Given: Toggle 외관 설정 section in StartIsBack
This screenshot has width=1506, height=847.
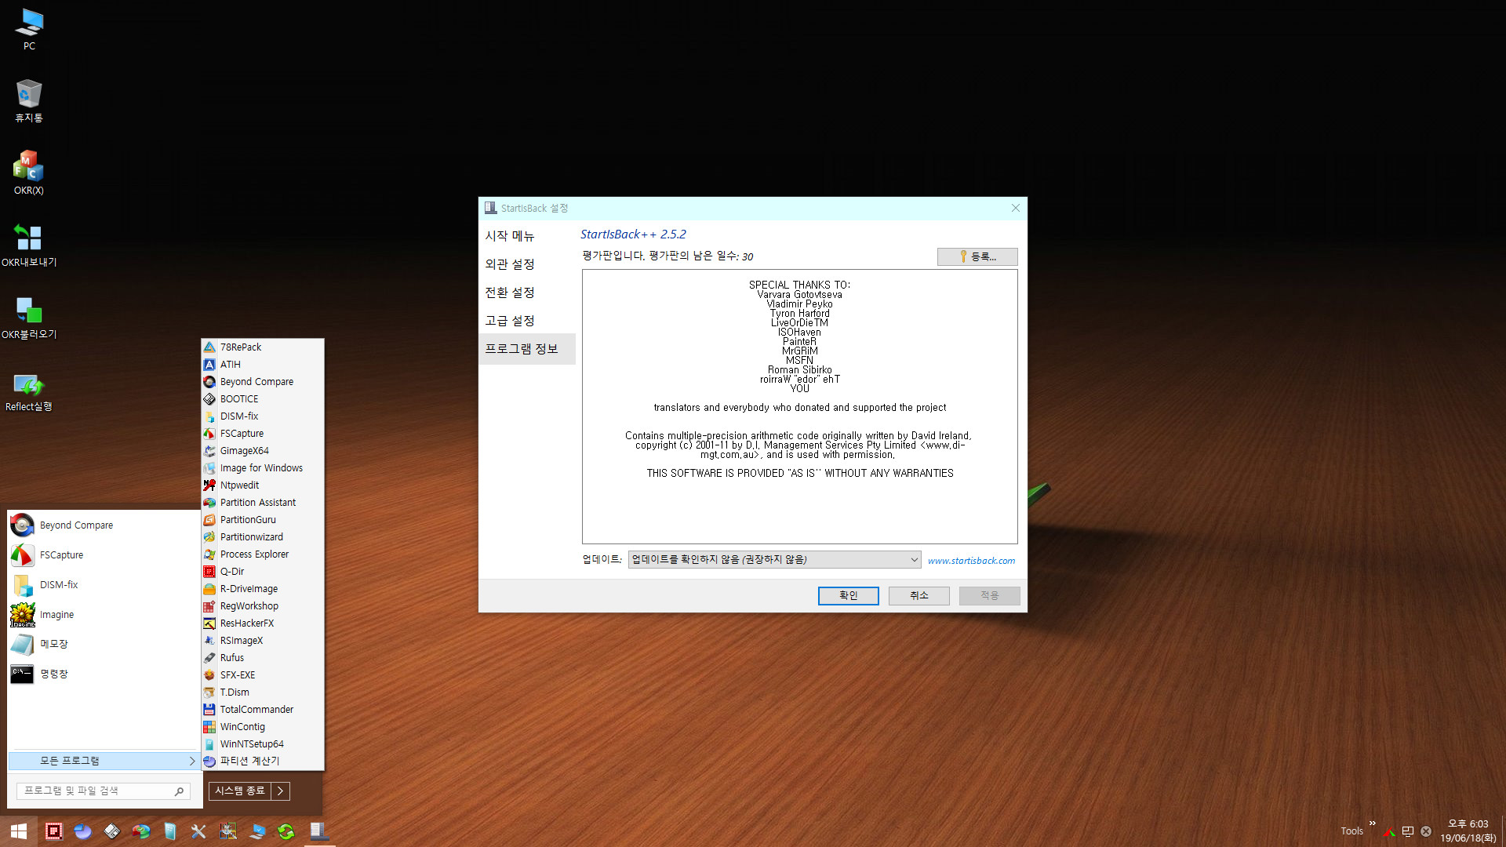Looking at the screenshot, I should click(x=510, y=264).
